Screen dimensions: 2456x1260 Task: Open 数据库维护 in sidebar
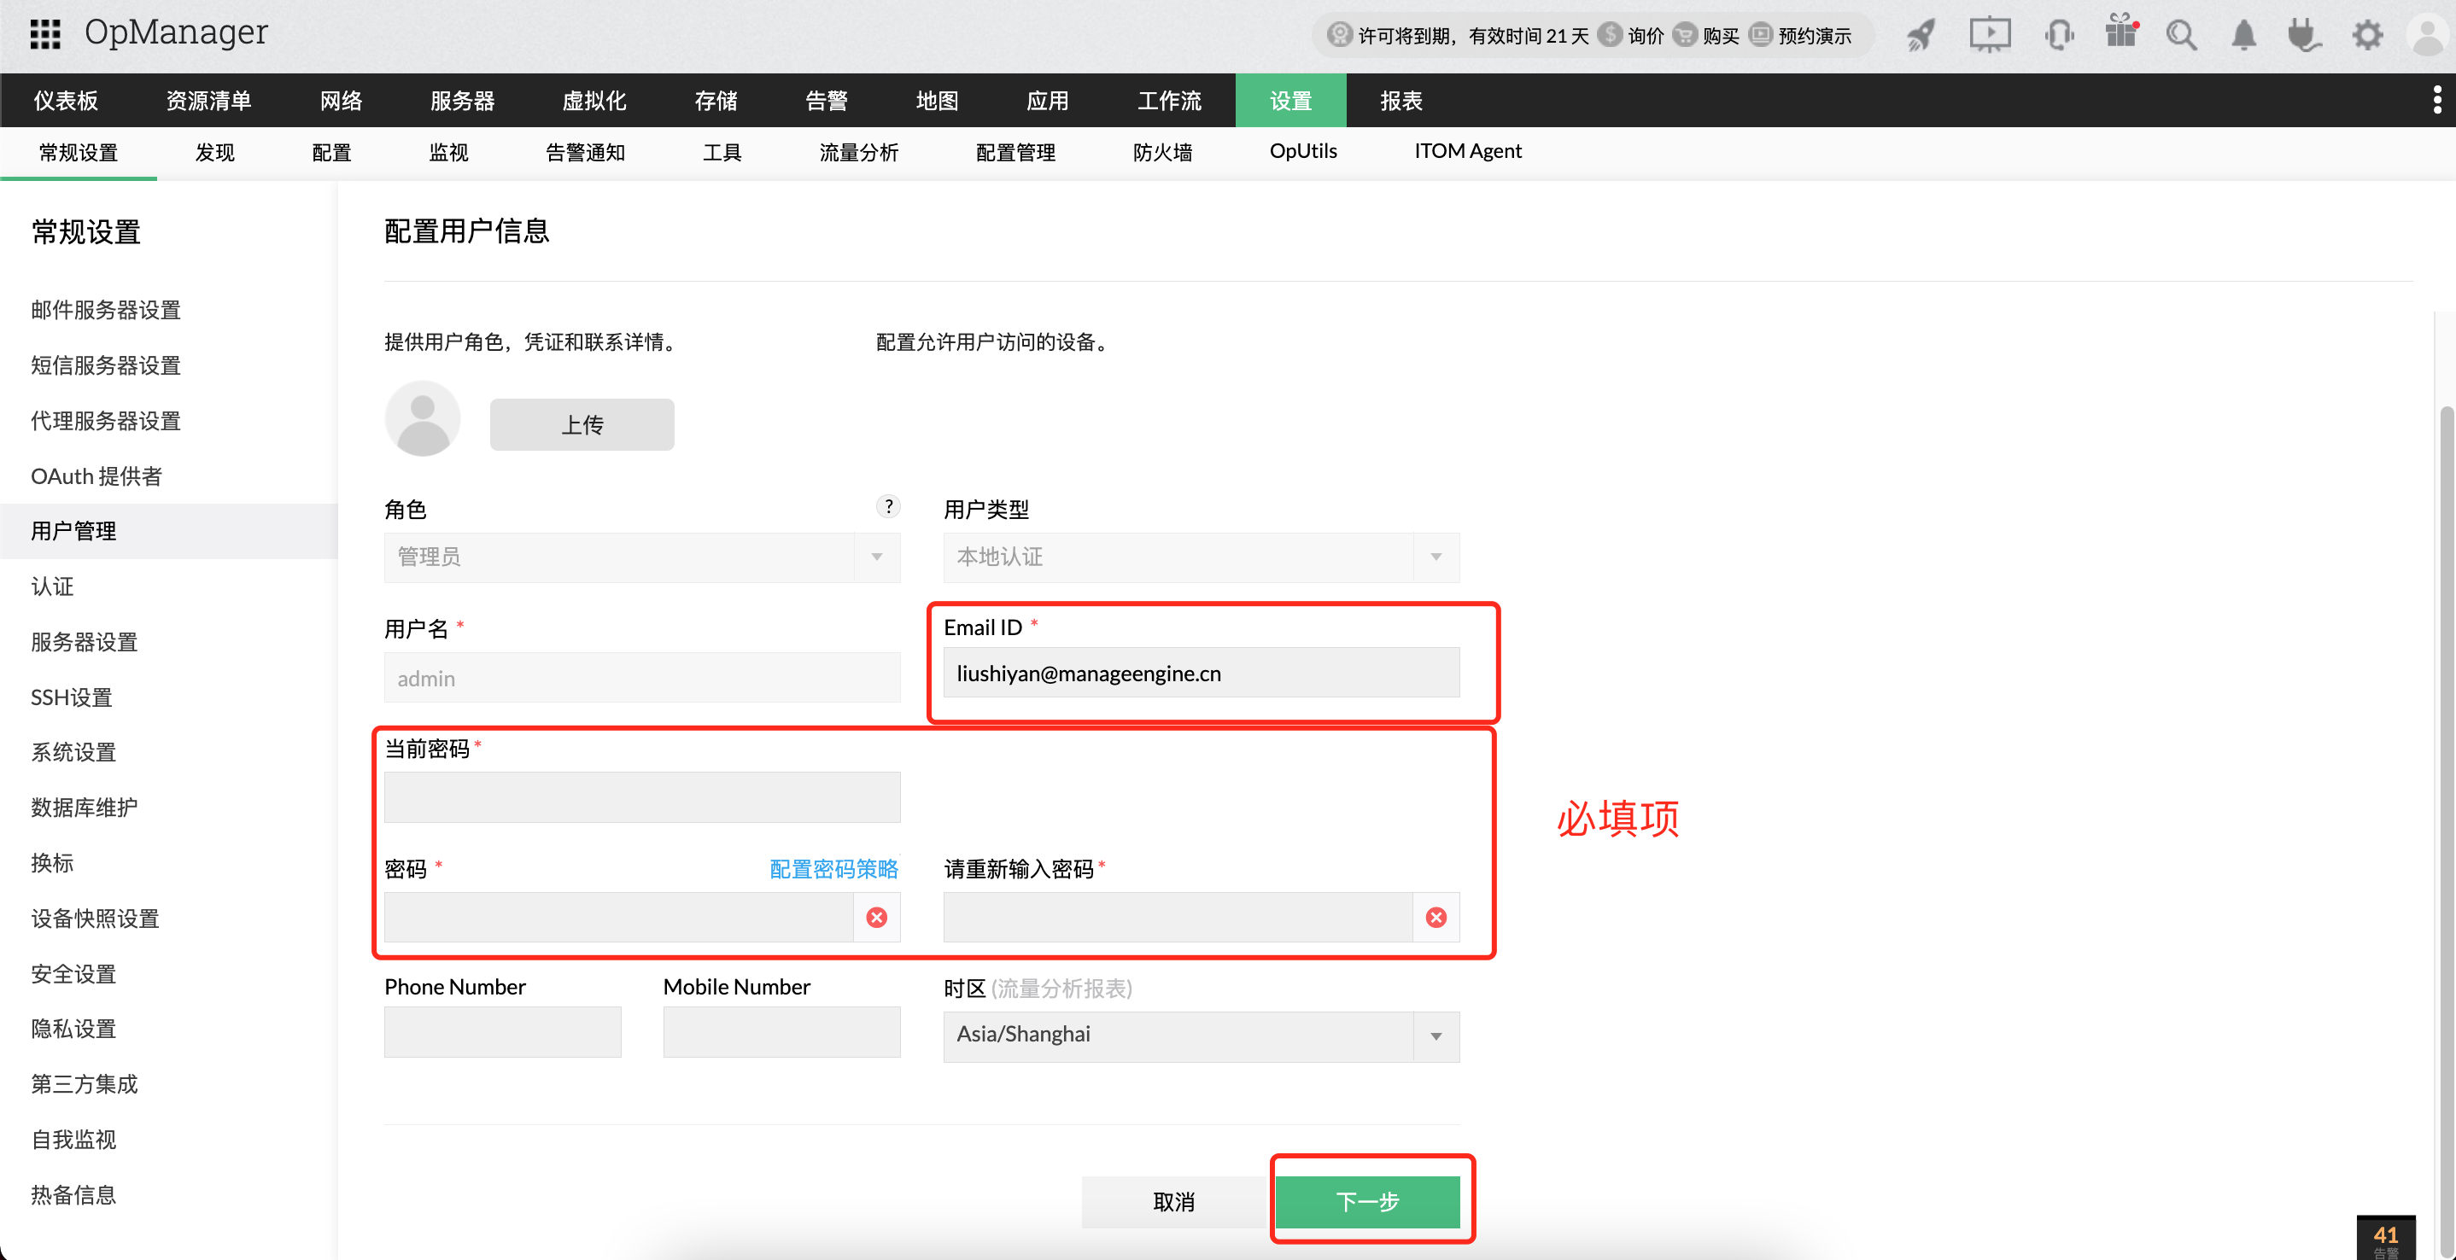tap(84, 808)
